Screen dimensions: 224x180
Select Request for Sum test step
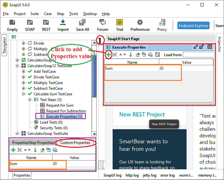(x=60, y=105)
